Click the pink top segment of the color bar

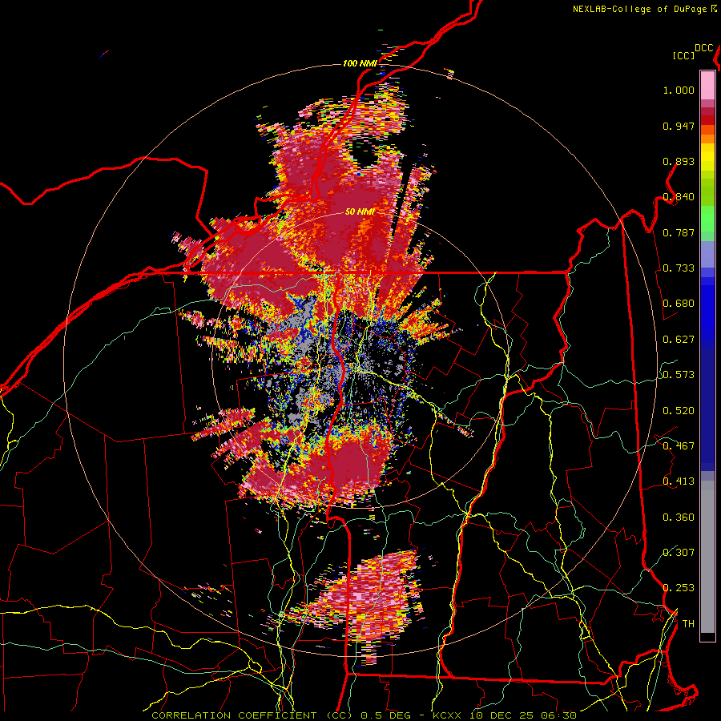(707, 85)
